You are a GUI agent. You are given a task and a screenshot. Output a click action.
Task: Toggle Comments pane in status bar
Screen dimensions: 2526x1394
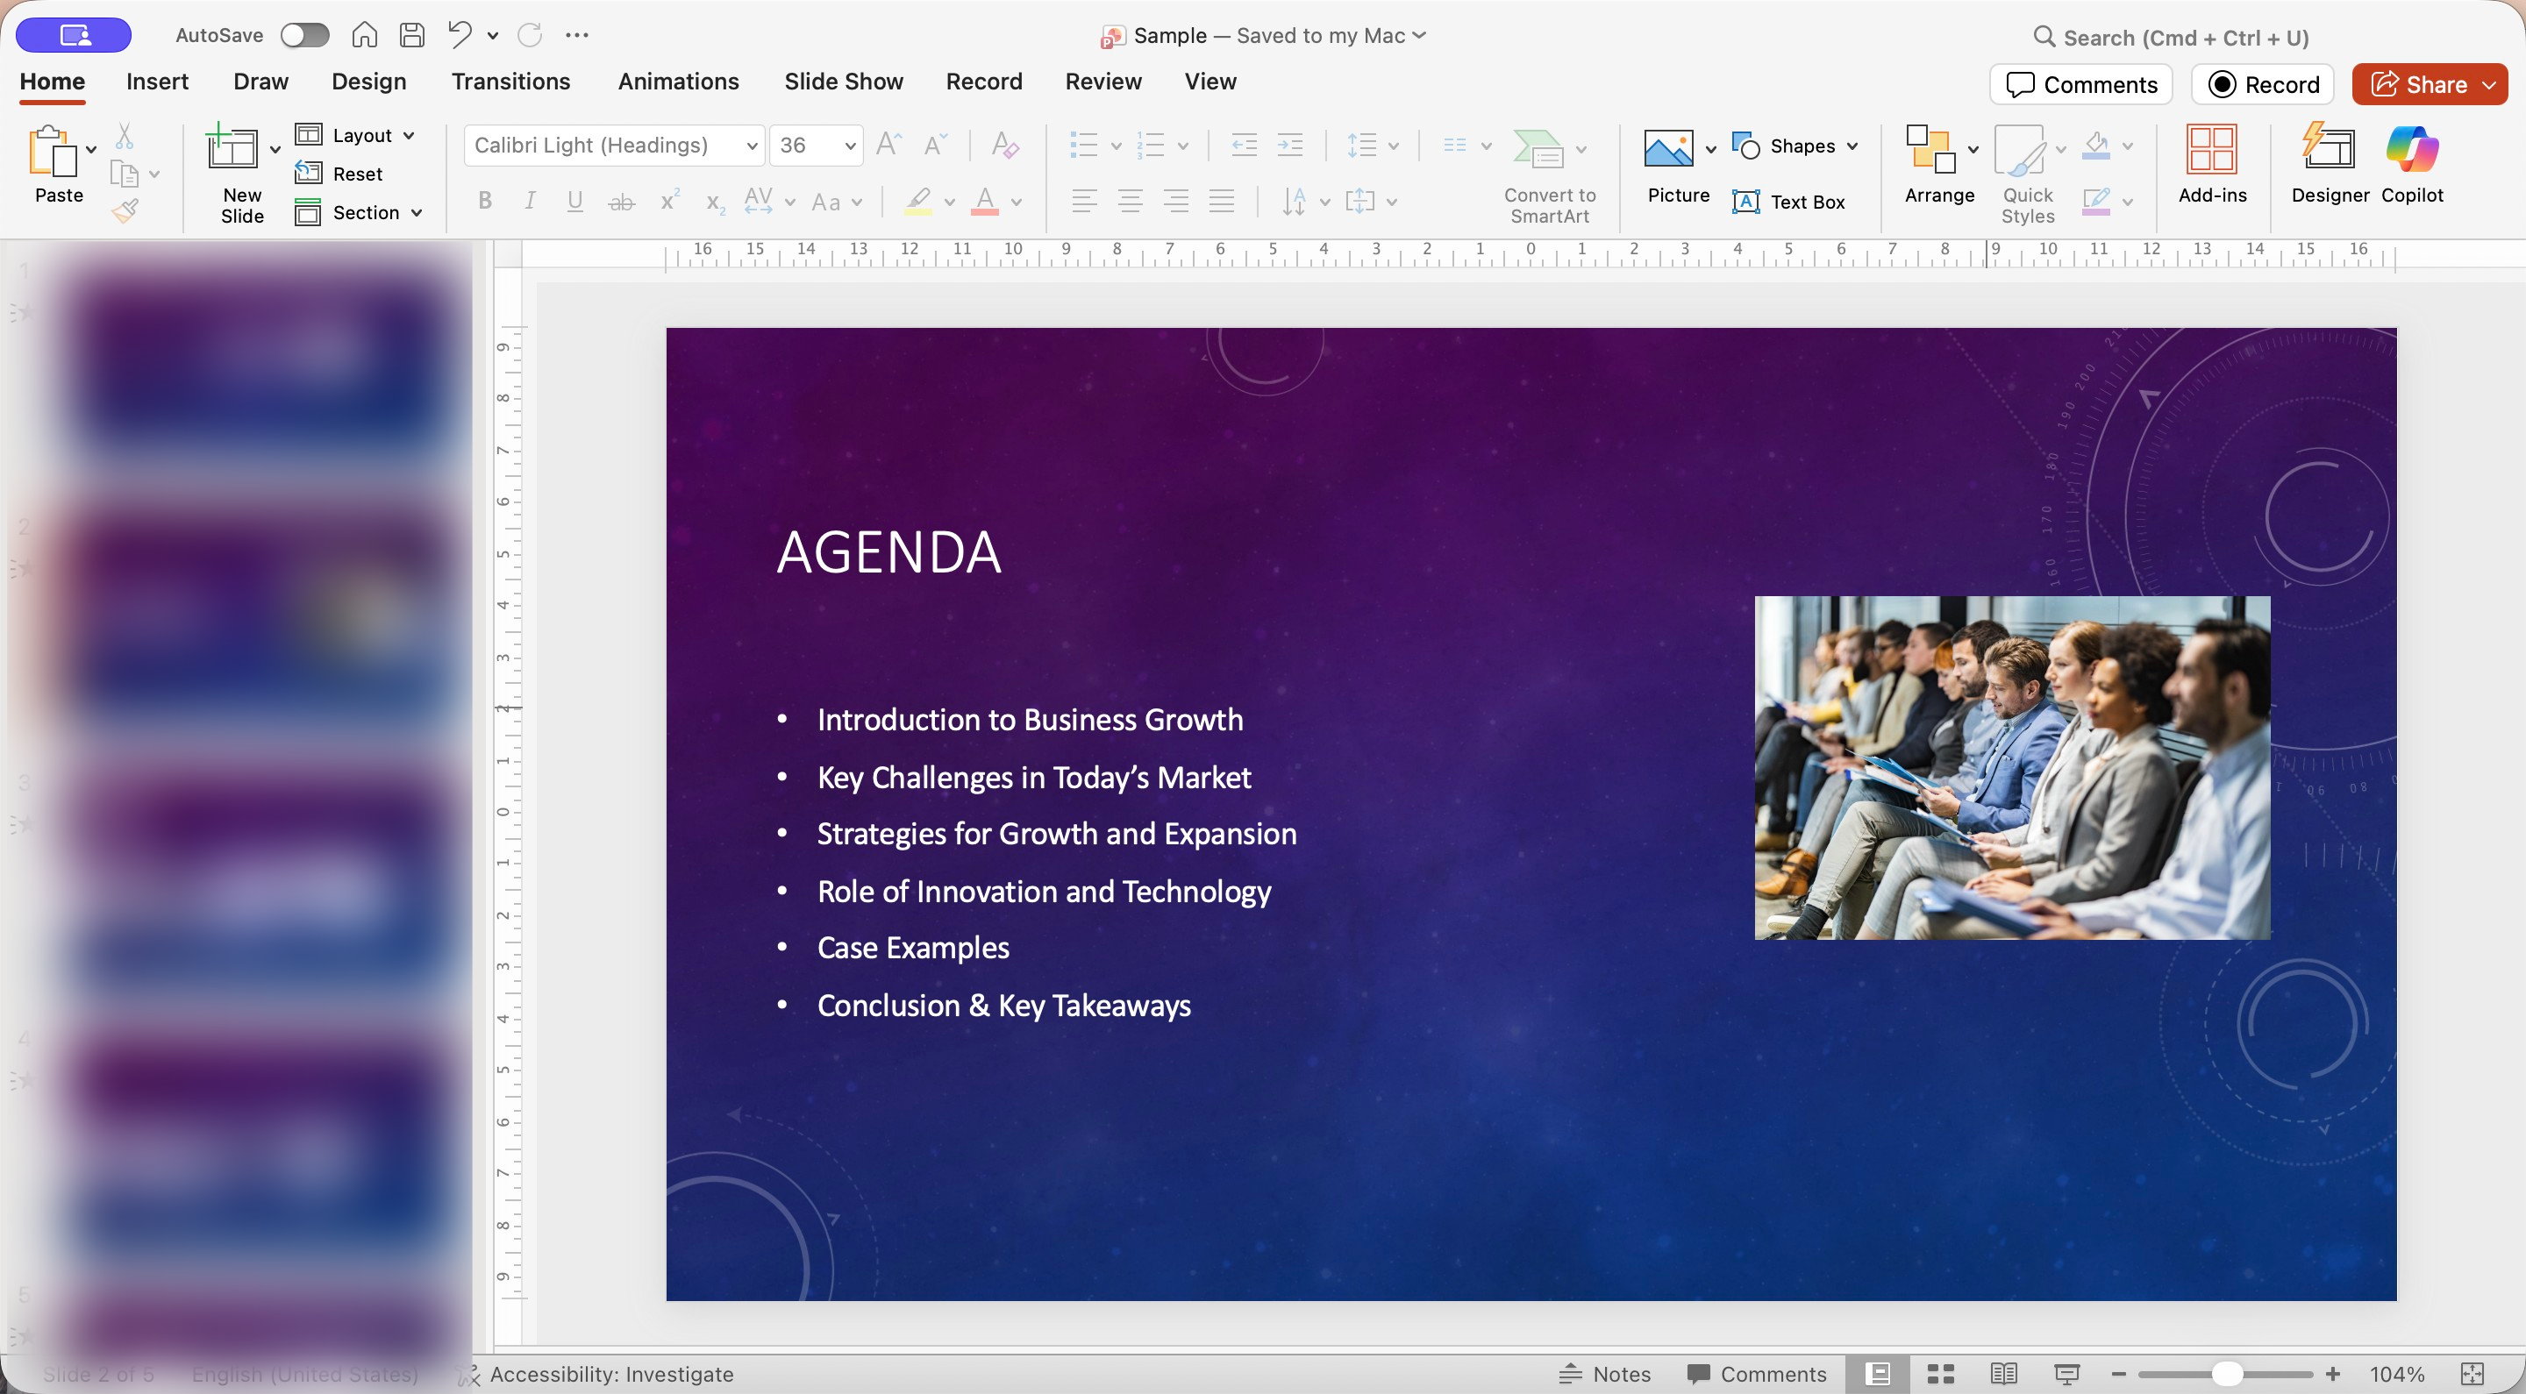click(1756, 1374)
